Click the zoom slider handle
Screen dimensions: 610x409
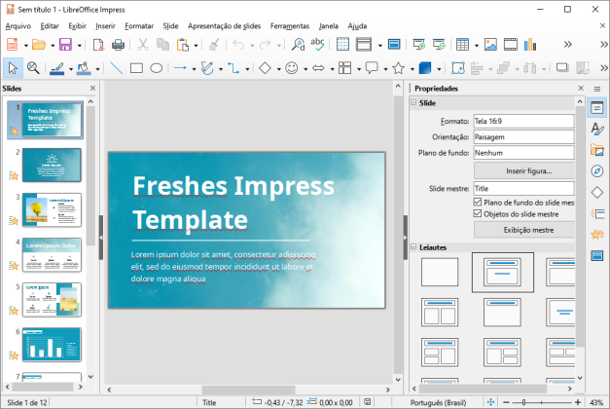[524, 402]
